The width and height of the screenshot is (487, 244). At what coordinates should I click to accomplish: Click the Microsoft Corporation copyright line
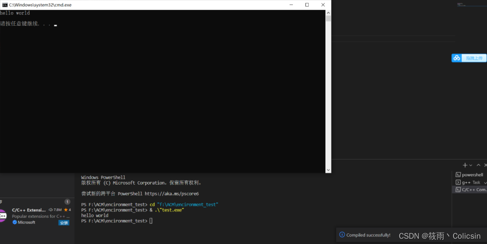tap(141, 183)
